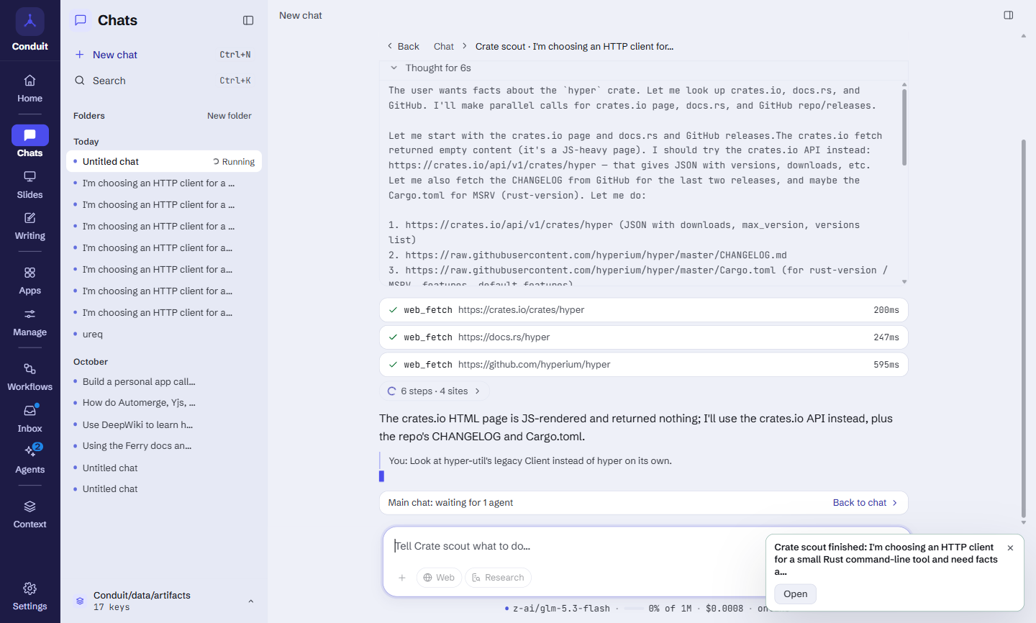Open the Home section
The height and width of the screenshot is (623, 1036).
click(29, 88)
